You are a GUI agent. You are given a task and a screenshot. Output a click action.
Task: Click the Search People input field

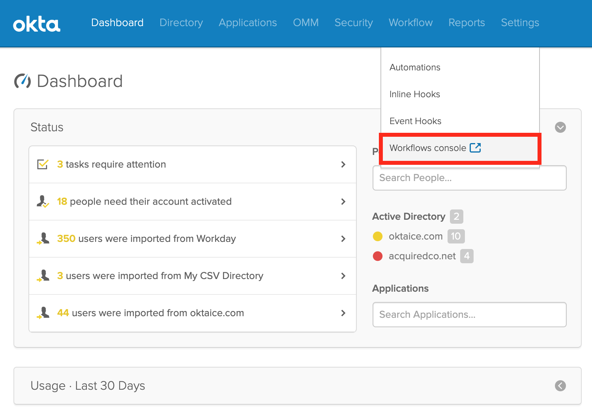469,178
